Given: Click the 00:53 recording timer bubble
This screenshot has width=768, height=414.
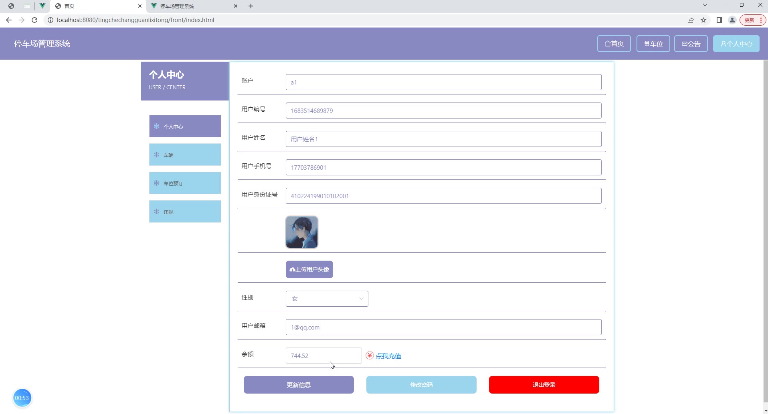Looking at the screenshot, I should [22, 398].
